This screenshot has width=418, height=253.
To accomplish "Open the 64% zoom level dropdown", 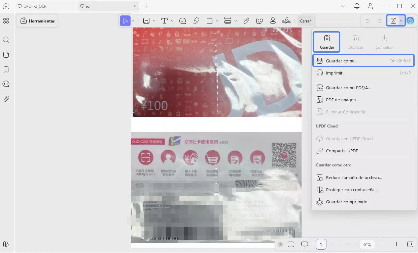I will point(367,244).
